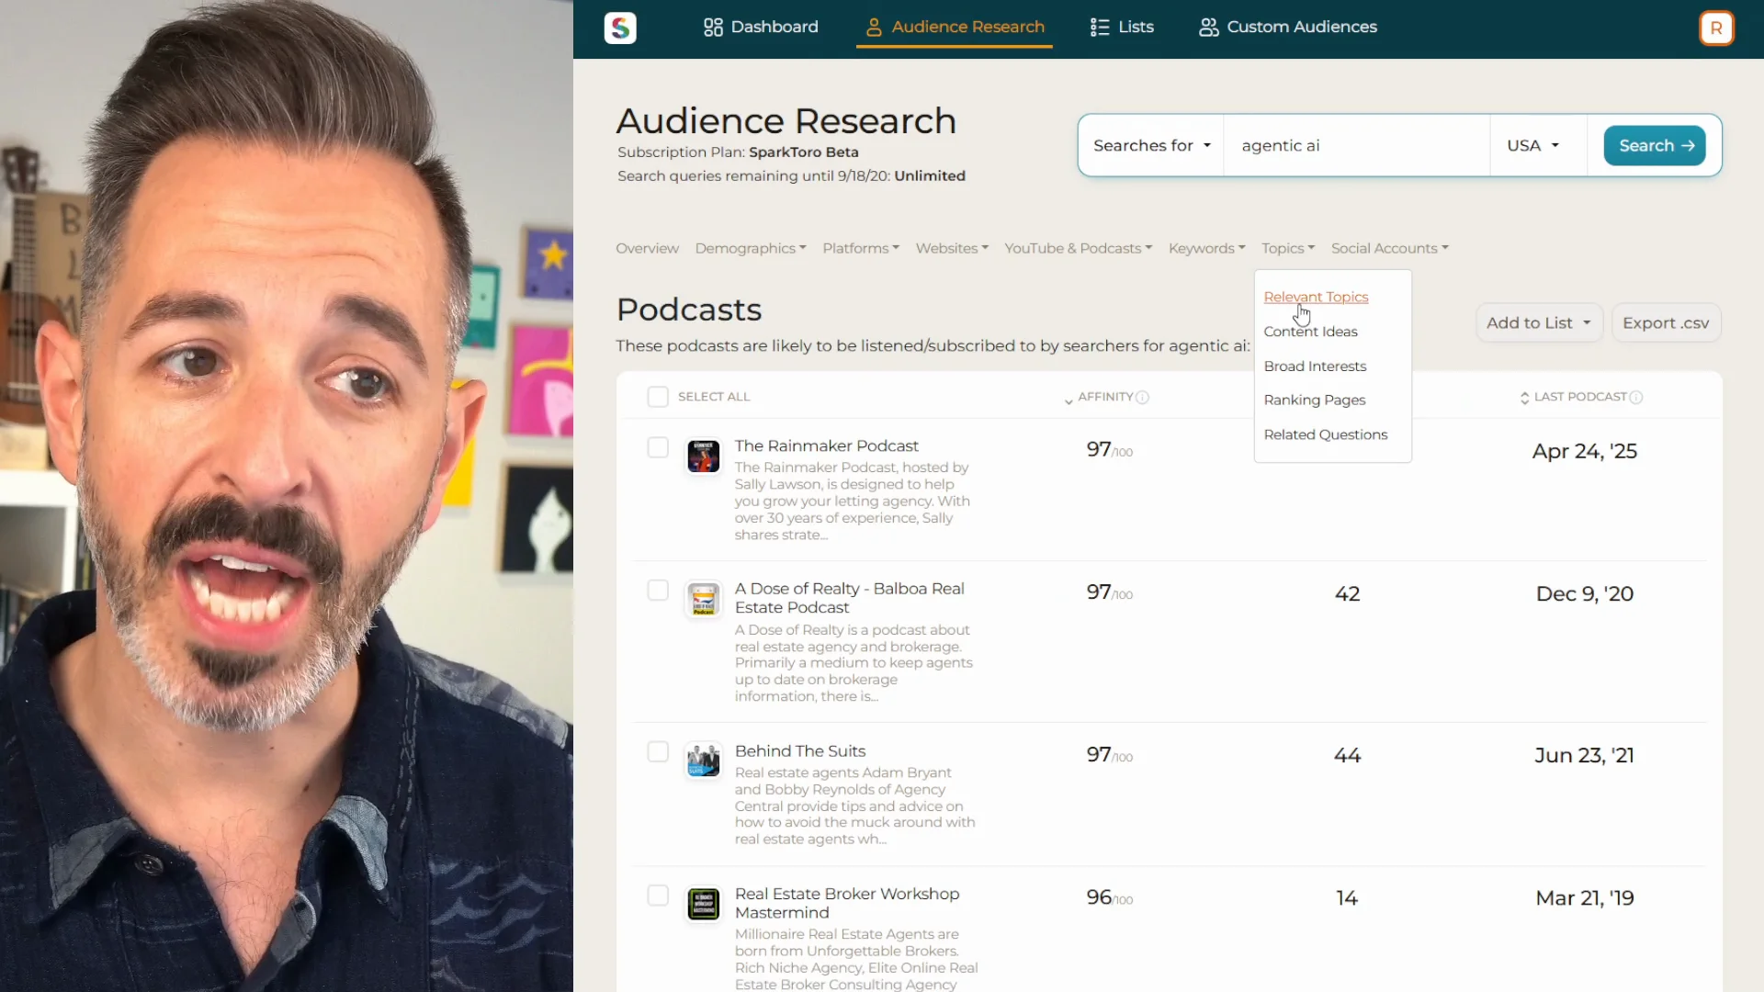1764x992 pixels.
Task: Check Behind The Suits checkbox
Action: [658, 751]
